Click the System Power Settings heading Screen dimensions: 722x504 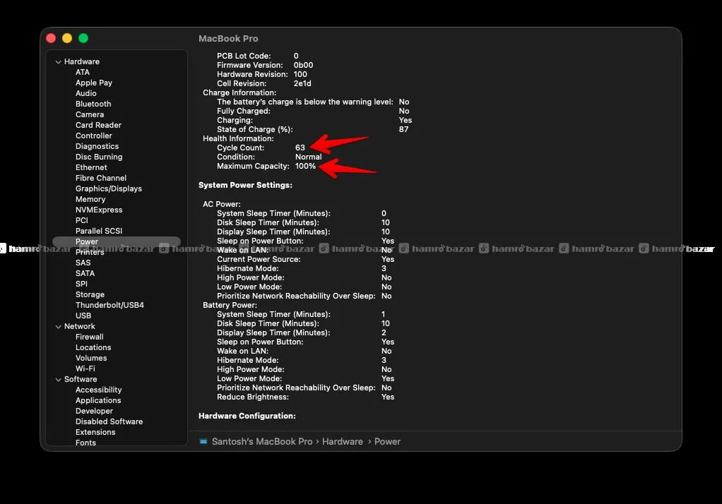[245, 185]
